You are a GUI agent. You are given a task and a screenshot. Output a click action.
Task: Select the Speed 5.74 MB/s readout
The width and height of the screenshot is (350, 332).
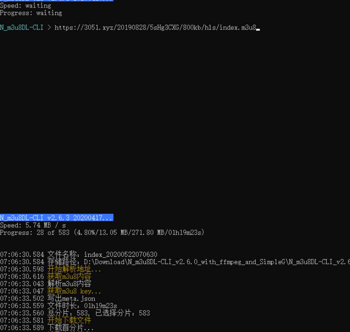32,225
